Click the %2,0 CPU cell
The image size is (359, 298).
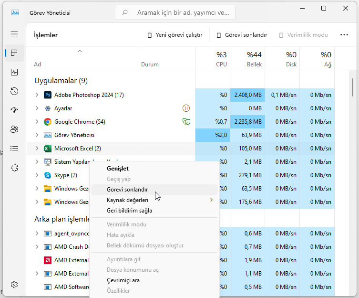(x=213, y=135)
